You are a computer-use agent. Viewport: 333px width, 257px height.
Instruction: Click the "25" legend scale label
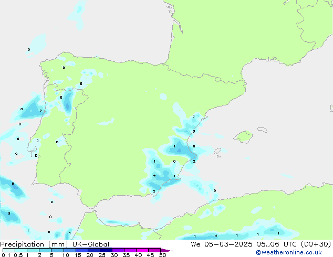click(102, 255)
